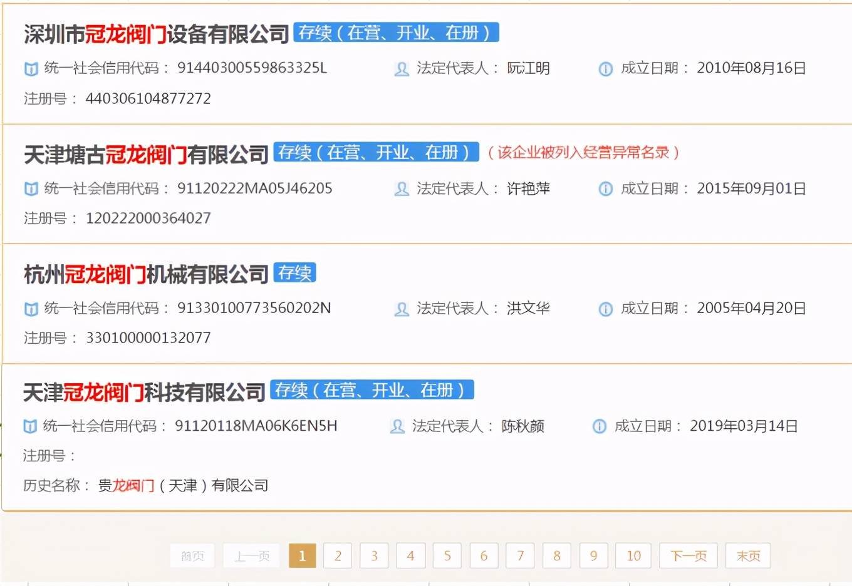Click legal representative icon beside 阮江明
This screenshot has height=586, width=852.
click(402, 69)
